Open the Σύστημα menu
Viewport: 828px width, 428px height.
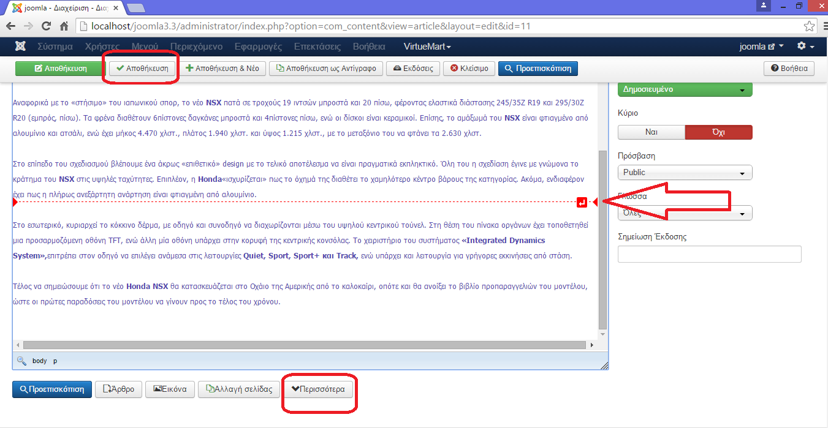tap(55, 47)
